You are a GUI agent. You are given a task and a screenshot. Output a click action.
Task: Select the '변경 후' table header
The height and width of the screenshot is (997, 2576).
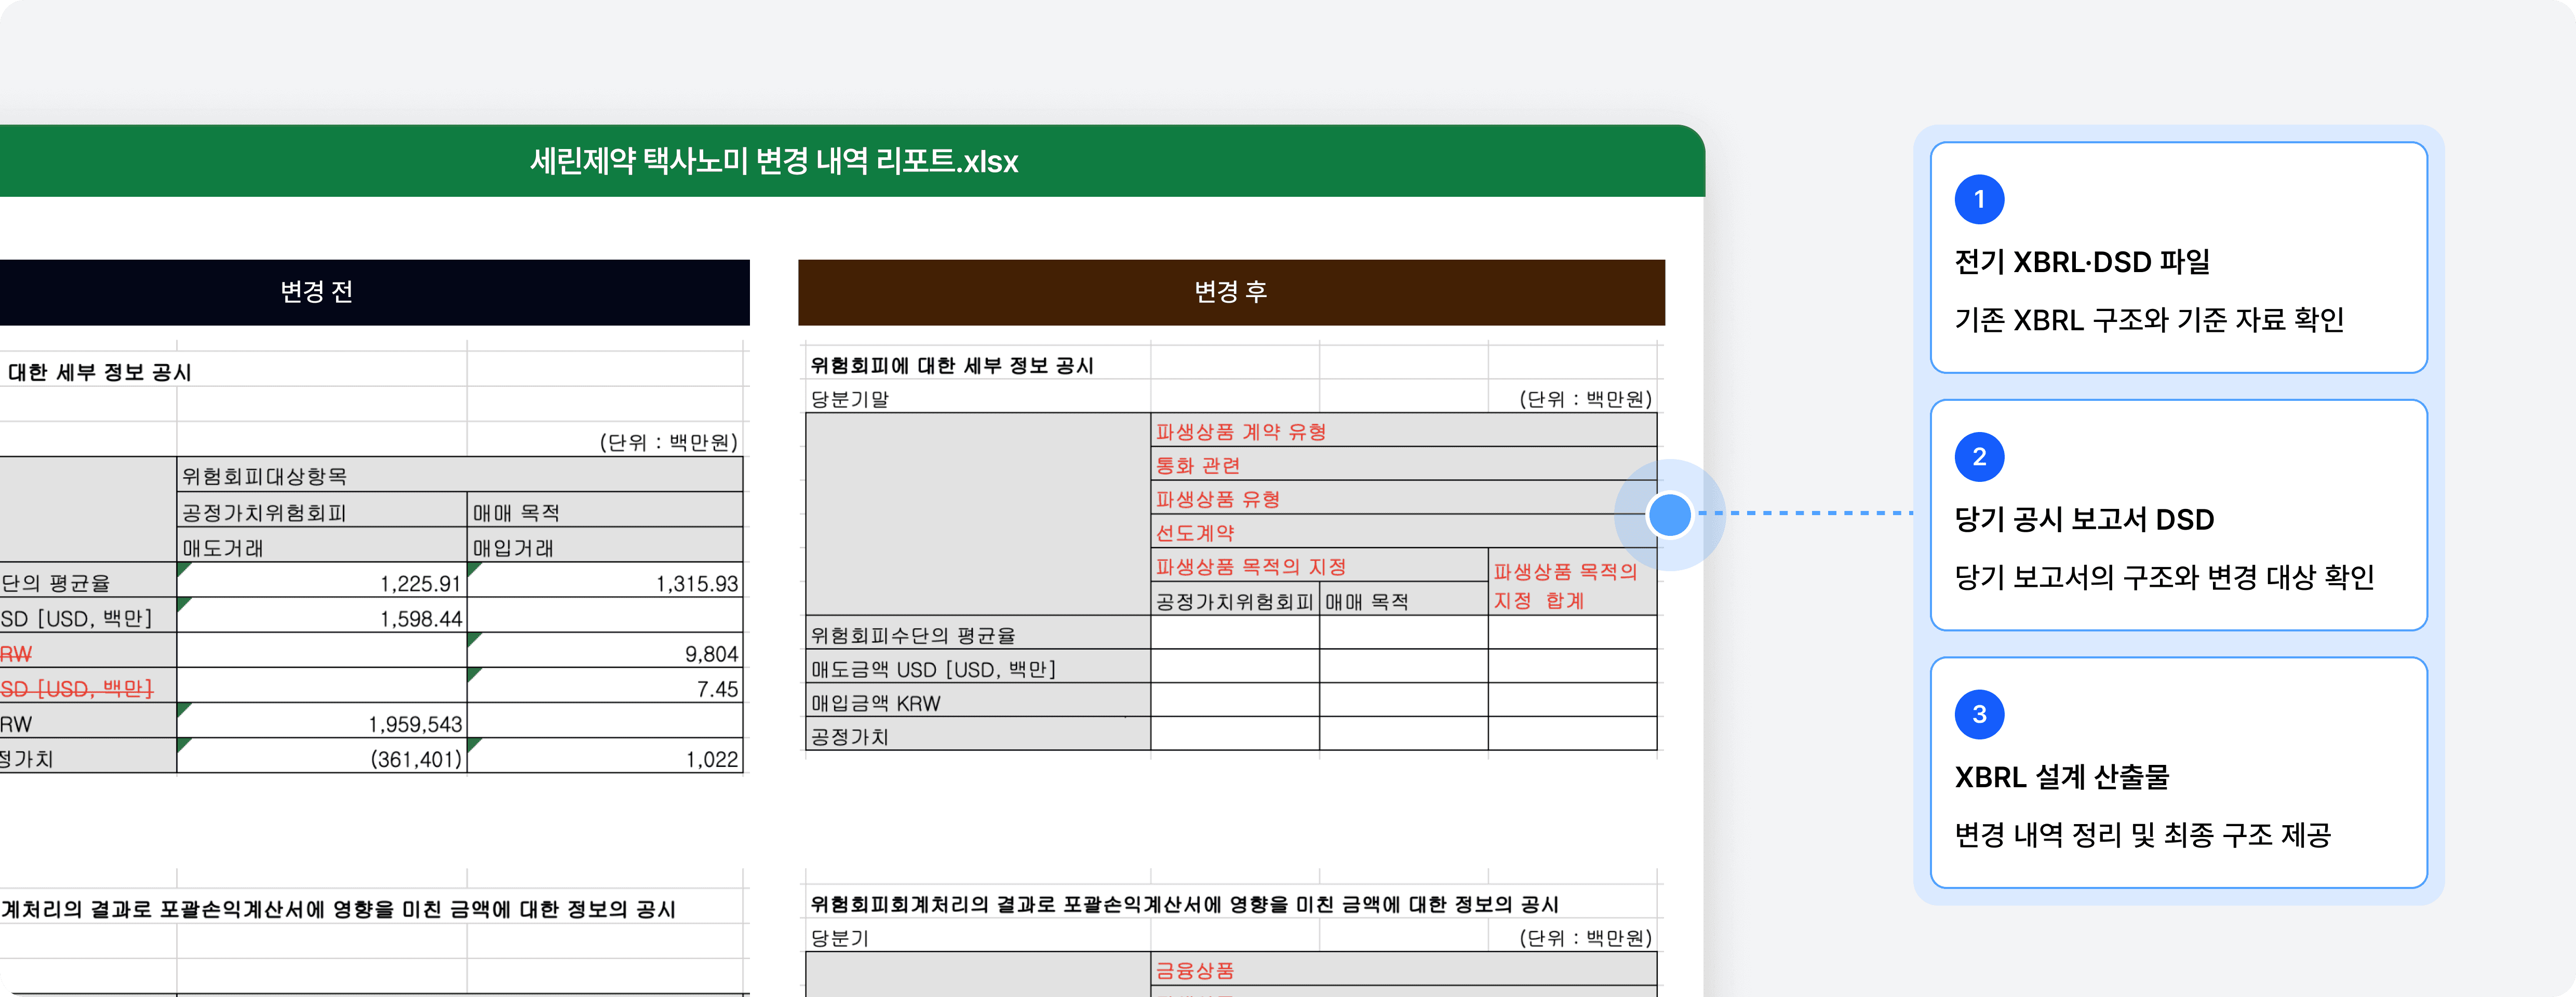[1231, 292]
